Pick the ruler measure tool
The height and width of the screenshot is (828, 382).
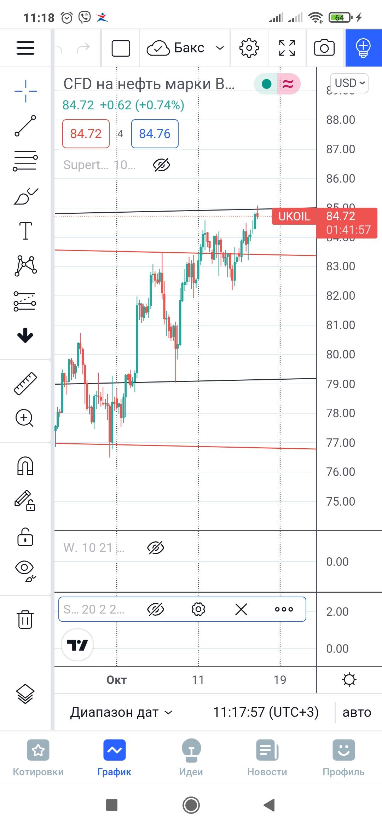25,384
